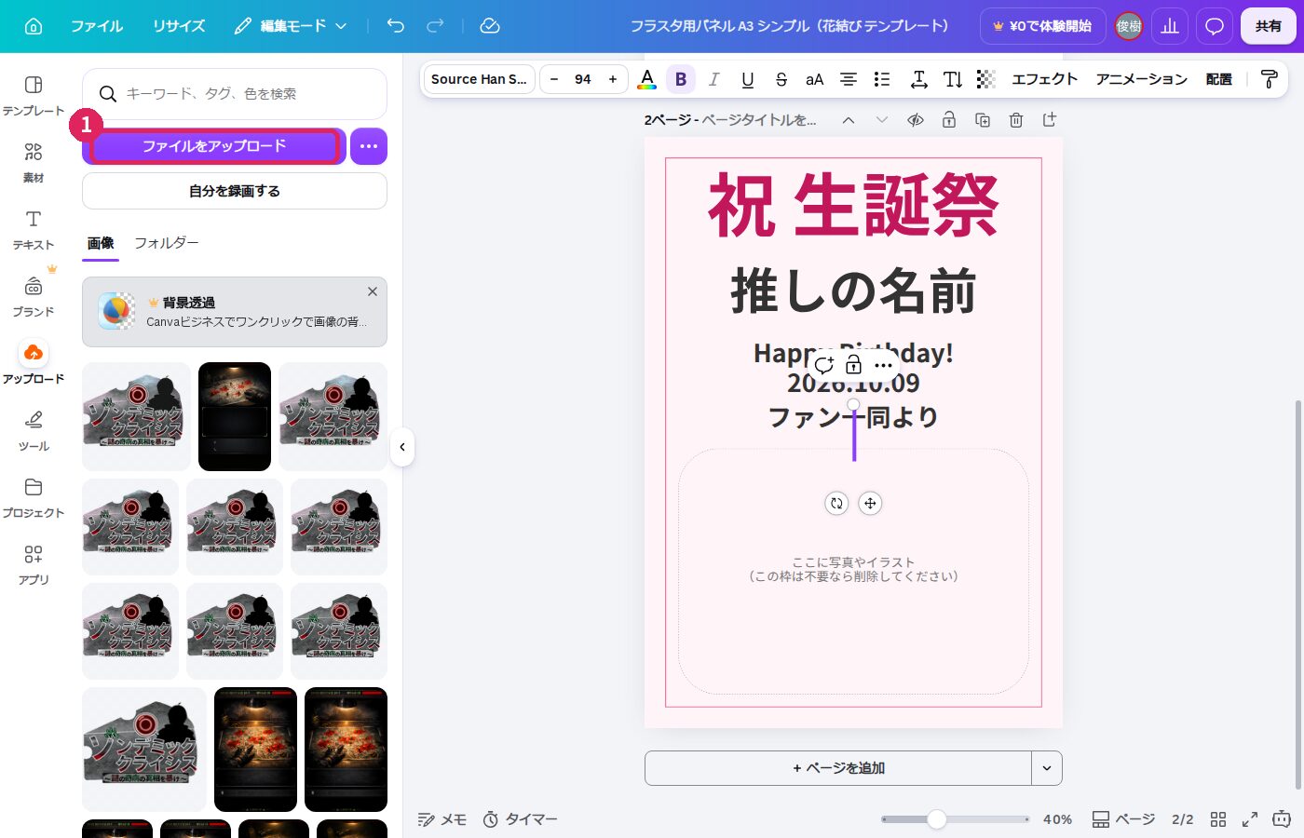Go to Canva home icon

coord(34,26)
